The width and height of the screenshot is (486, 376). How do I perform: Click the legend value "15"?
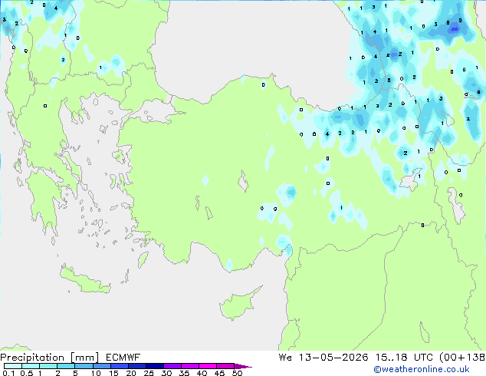click(x=113, y=373)
